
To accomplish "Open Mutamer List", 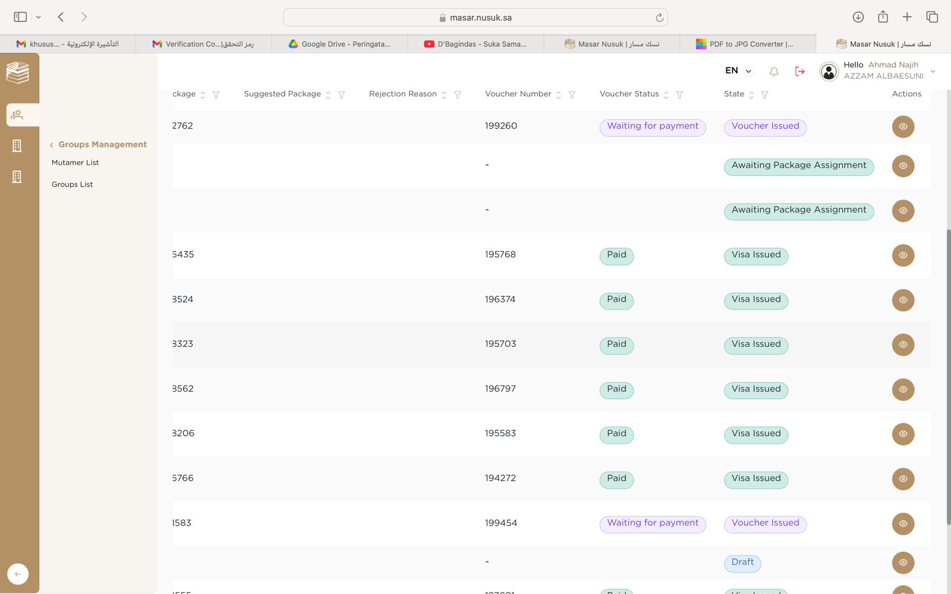I will coord(75,163).
